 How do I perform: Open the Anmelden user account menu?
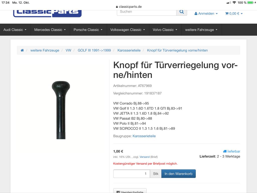[206, 14]
